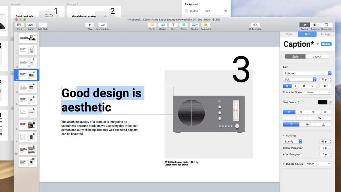Image resolution: width=341 pixels, height=192 pixels.
Task: Open the Collaborate options
Action: click(x=255, y=25)
